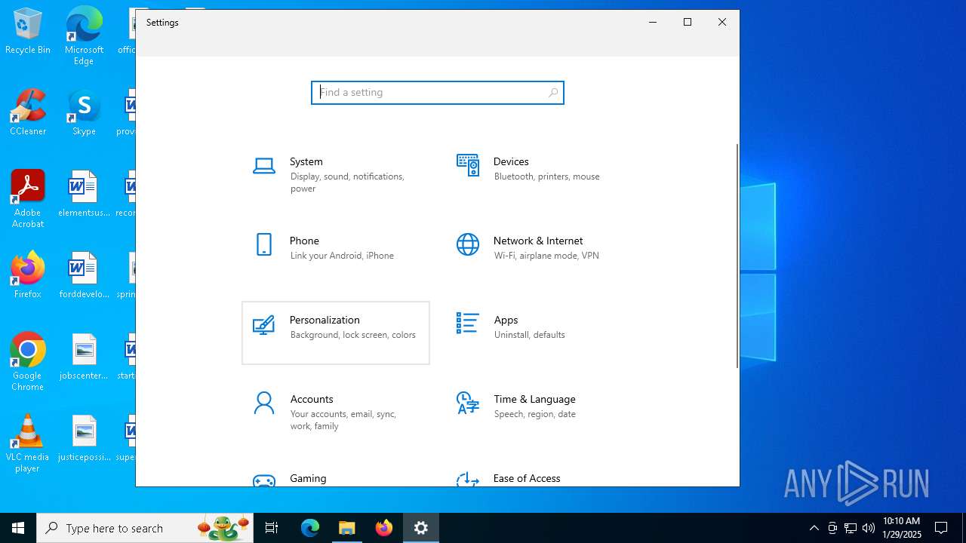
Task: Click the Find a setting search box
Action: click(x=438, y=93)
